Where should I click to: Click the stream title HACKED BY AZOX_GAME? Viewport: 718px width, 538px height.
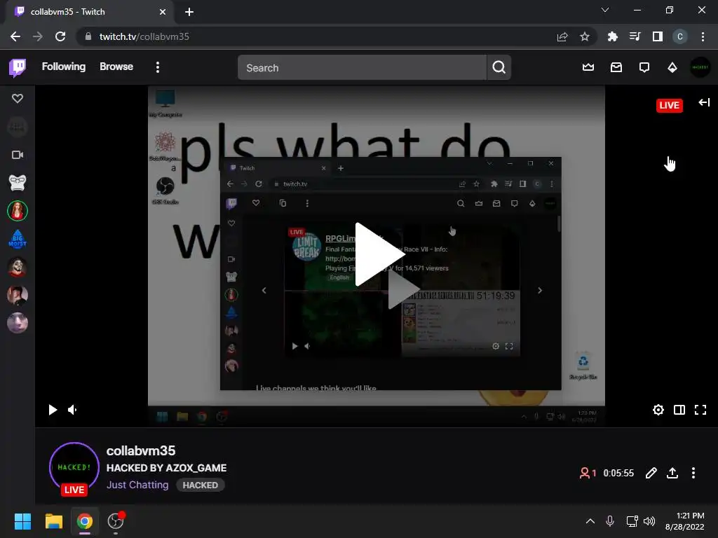[166, 468]
